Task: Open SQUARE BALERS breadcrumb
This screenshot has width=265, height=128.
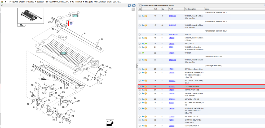Action: coord(19,2)
